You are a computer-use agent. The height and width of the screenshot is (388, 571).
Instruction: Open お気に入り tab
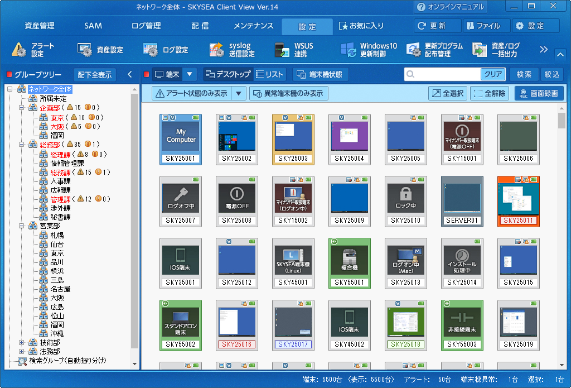(361, 26)
